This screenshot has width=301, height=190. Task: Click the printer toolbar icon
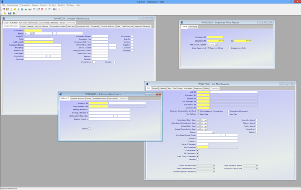click(x=30, y=9)
